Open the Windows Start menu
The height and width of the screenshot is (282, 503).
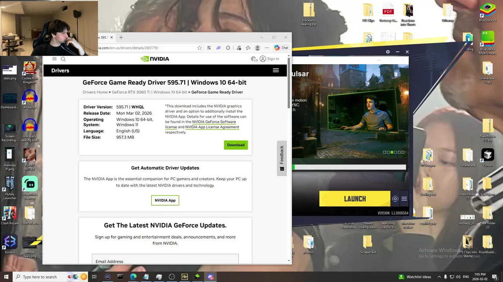point(6,277)
